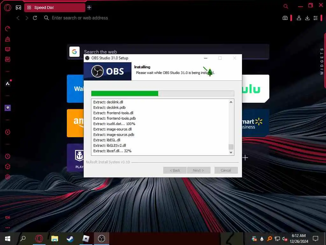Image resolution: width=326 pixels, height=245 pixels.
Task: Open the Opera downloads icon
Action: 307,18
